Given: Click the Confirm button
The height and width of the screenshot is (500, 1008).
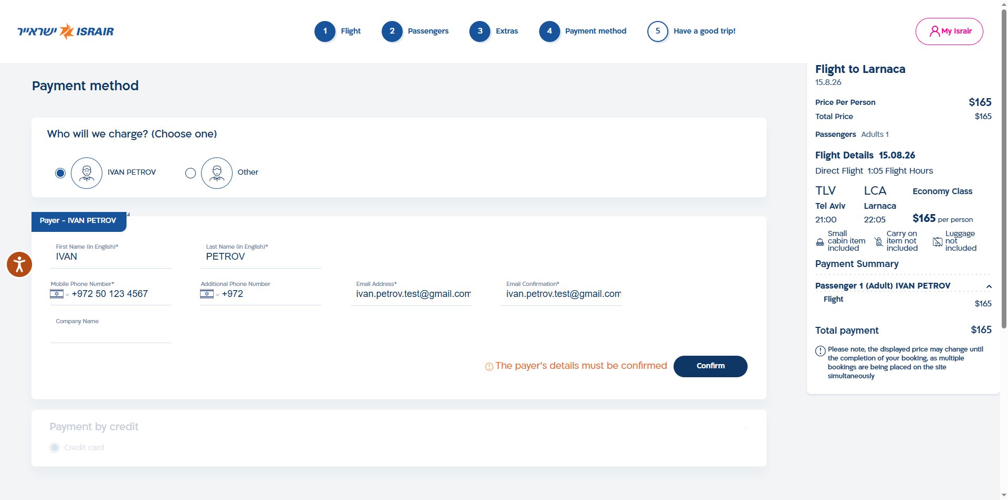Looking at the screenshot, I should pyautogui.click(x=710, y=366).
